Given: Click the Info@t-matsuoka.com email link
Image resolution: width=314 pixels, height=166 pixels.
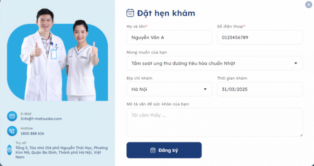Looking at the screenshot, I should coord(41,119).
